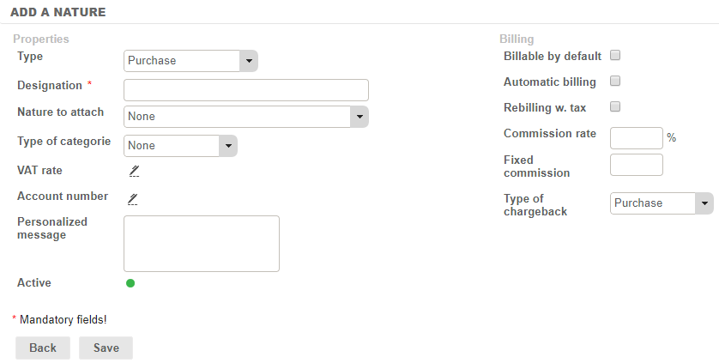Toggle the green Active status indicator
Image resolution: width=719 pixels, height=363 pixels.
[130, 283]
